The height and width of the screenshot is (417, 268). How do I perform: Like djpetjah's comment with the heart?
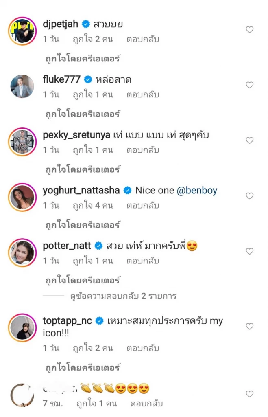pos(250,30)
